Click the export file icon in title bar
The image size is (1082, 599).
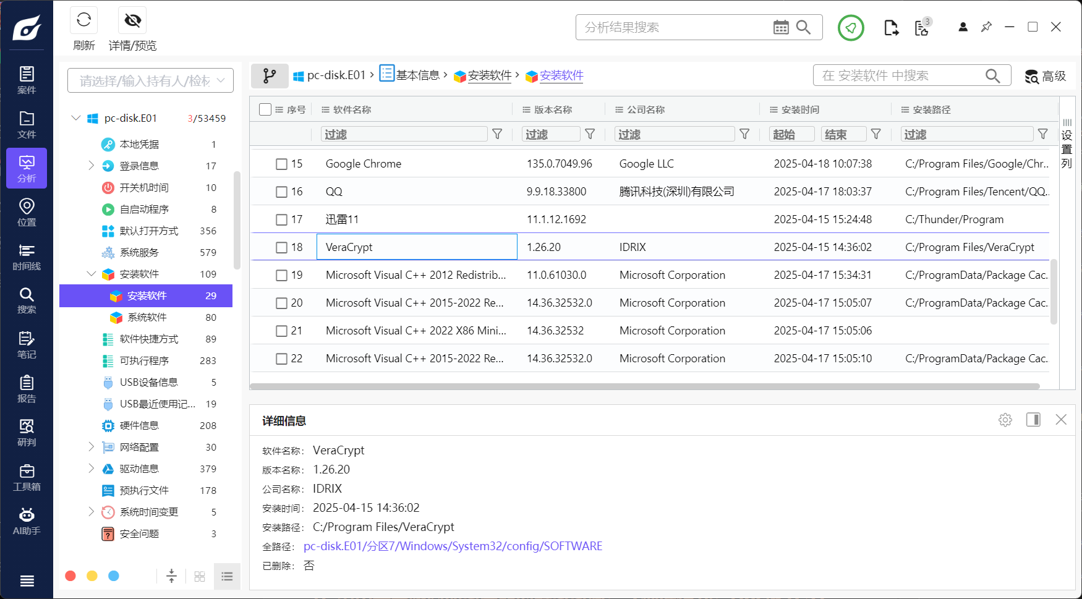(x=891, y=28)
